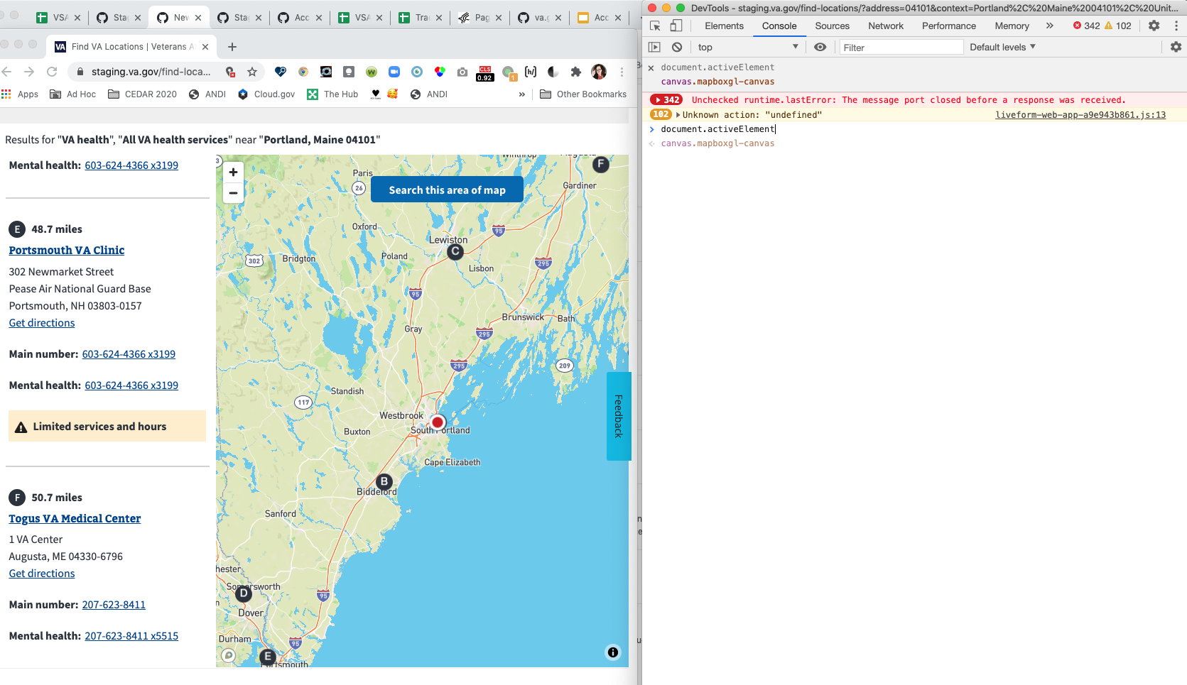Get directions to Togus VA Medical Center
The height and width of the screenshot is (685, 1187).
pyautogui.click(x=42, y=574)
